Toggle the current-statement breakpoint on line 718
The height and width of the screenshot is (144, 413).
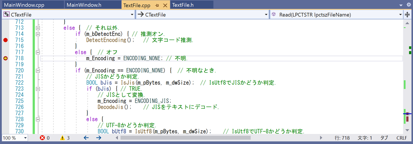click(x=5, y=58)
